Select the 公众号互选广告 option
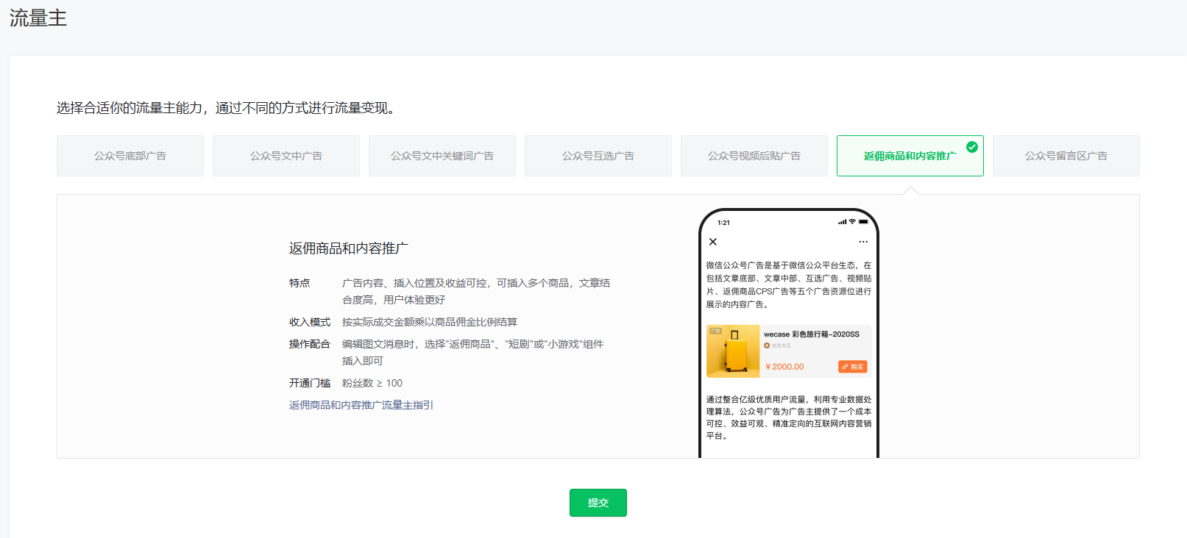Image resolution: width=1187 pixels, height=538 pixels. pyautogui.click(x=598, y=156)
